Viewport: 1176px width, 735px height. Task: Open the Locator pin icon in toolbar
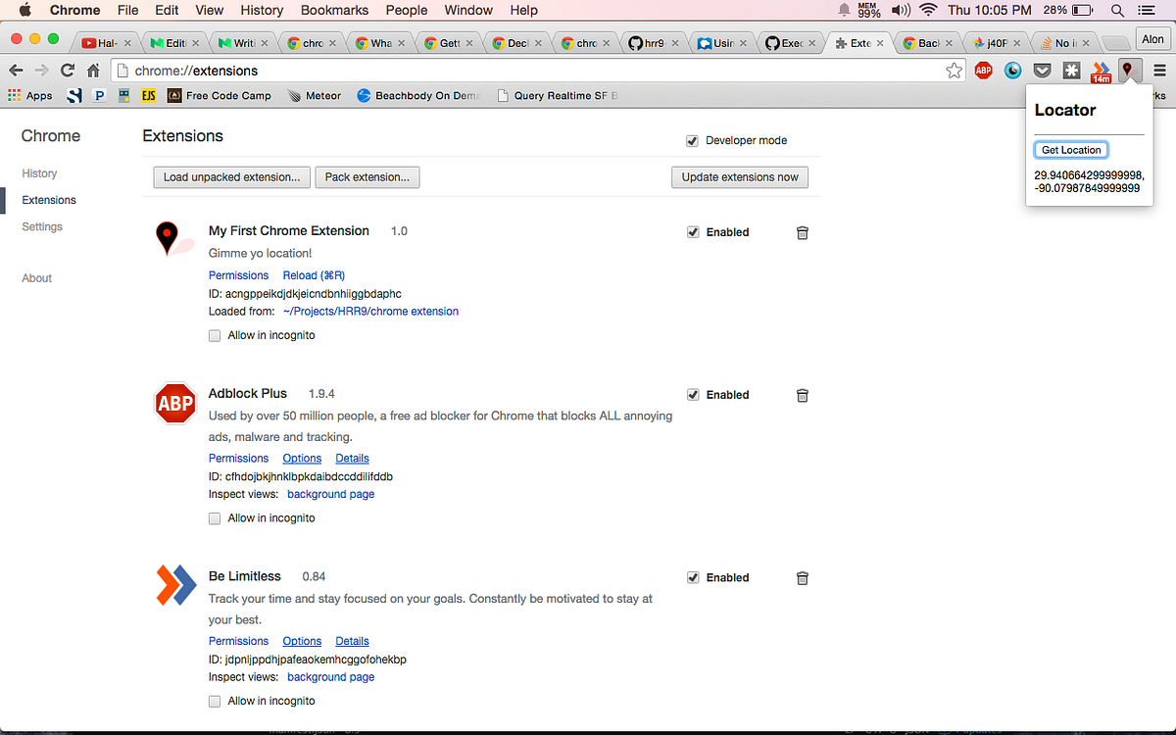pyautogui.click(x=1130, y=71)
